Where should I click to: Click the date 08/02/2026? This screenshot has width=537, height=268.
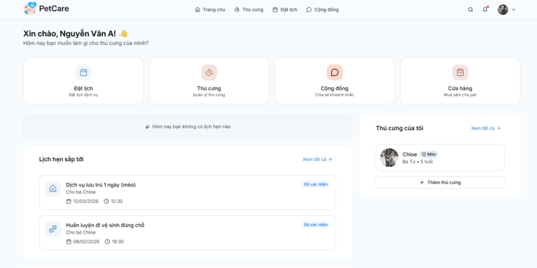point(87,242)
